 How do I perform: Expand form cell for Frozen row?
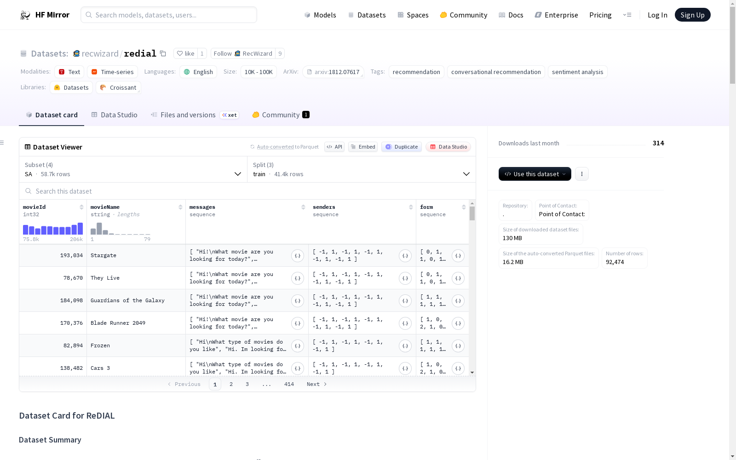458,346
